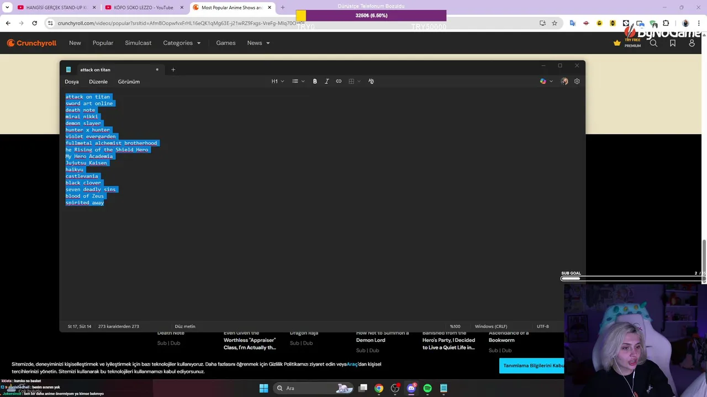Click the taskbar Ara search box
The image size is (707, 397).
tap(313, 388)
